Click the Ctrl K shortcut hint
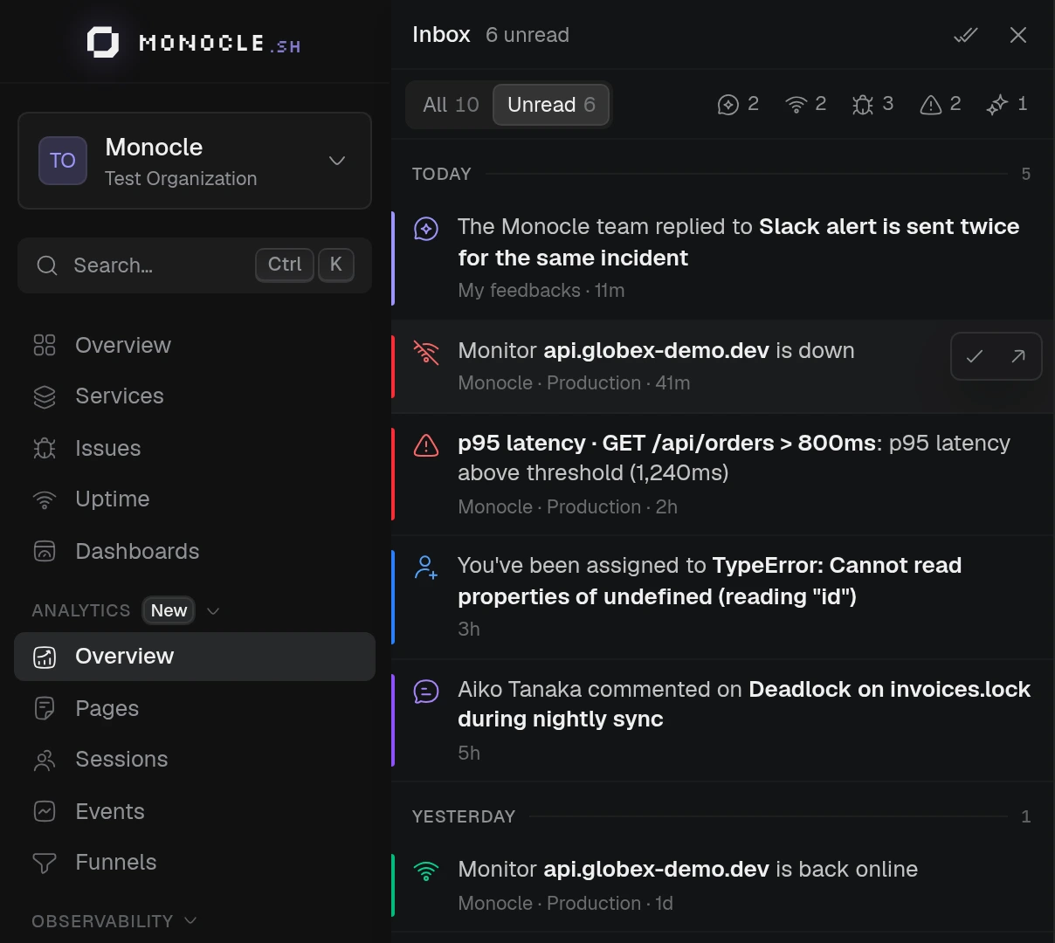This screenshot has width=1055, height=943. point(305,265)
